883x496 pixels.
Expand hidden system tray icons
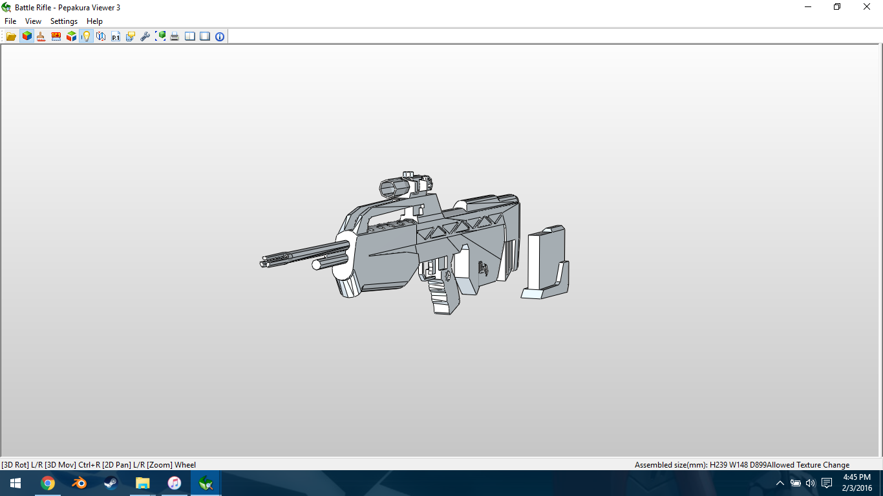pyautogui.click(x=780, y=483)
